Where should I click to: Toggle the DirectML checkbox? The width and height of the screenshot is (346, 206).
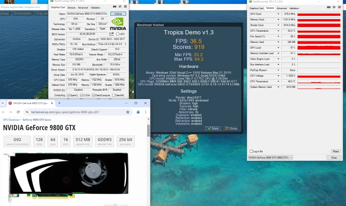point(113,95)
